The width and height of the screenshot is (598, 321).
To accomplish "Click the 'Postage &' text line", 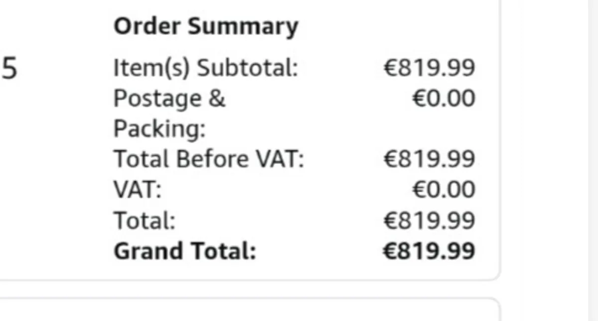I will (x=169, y=98).
